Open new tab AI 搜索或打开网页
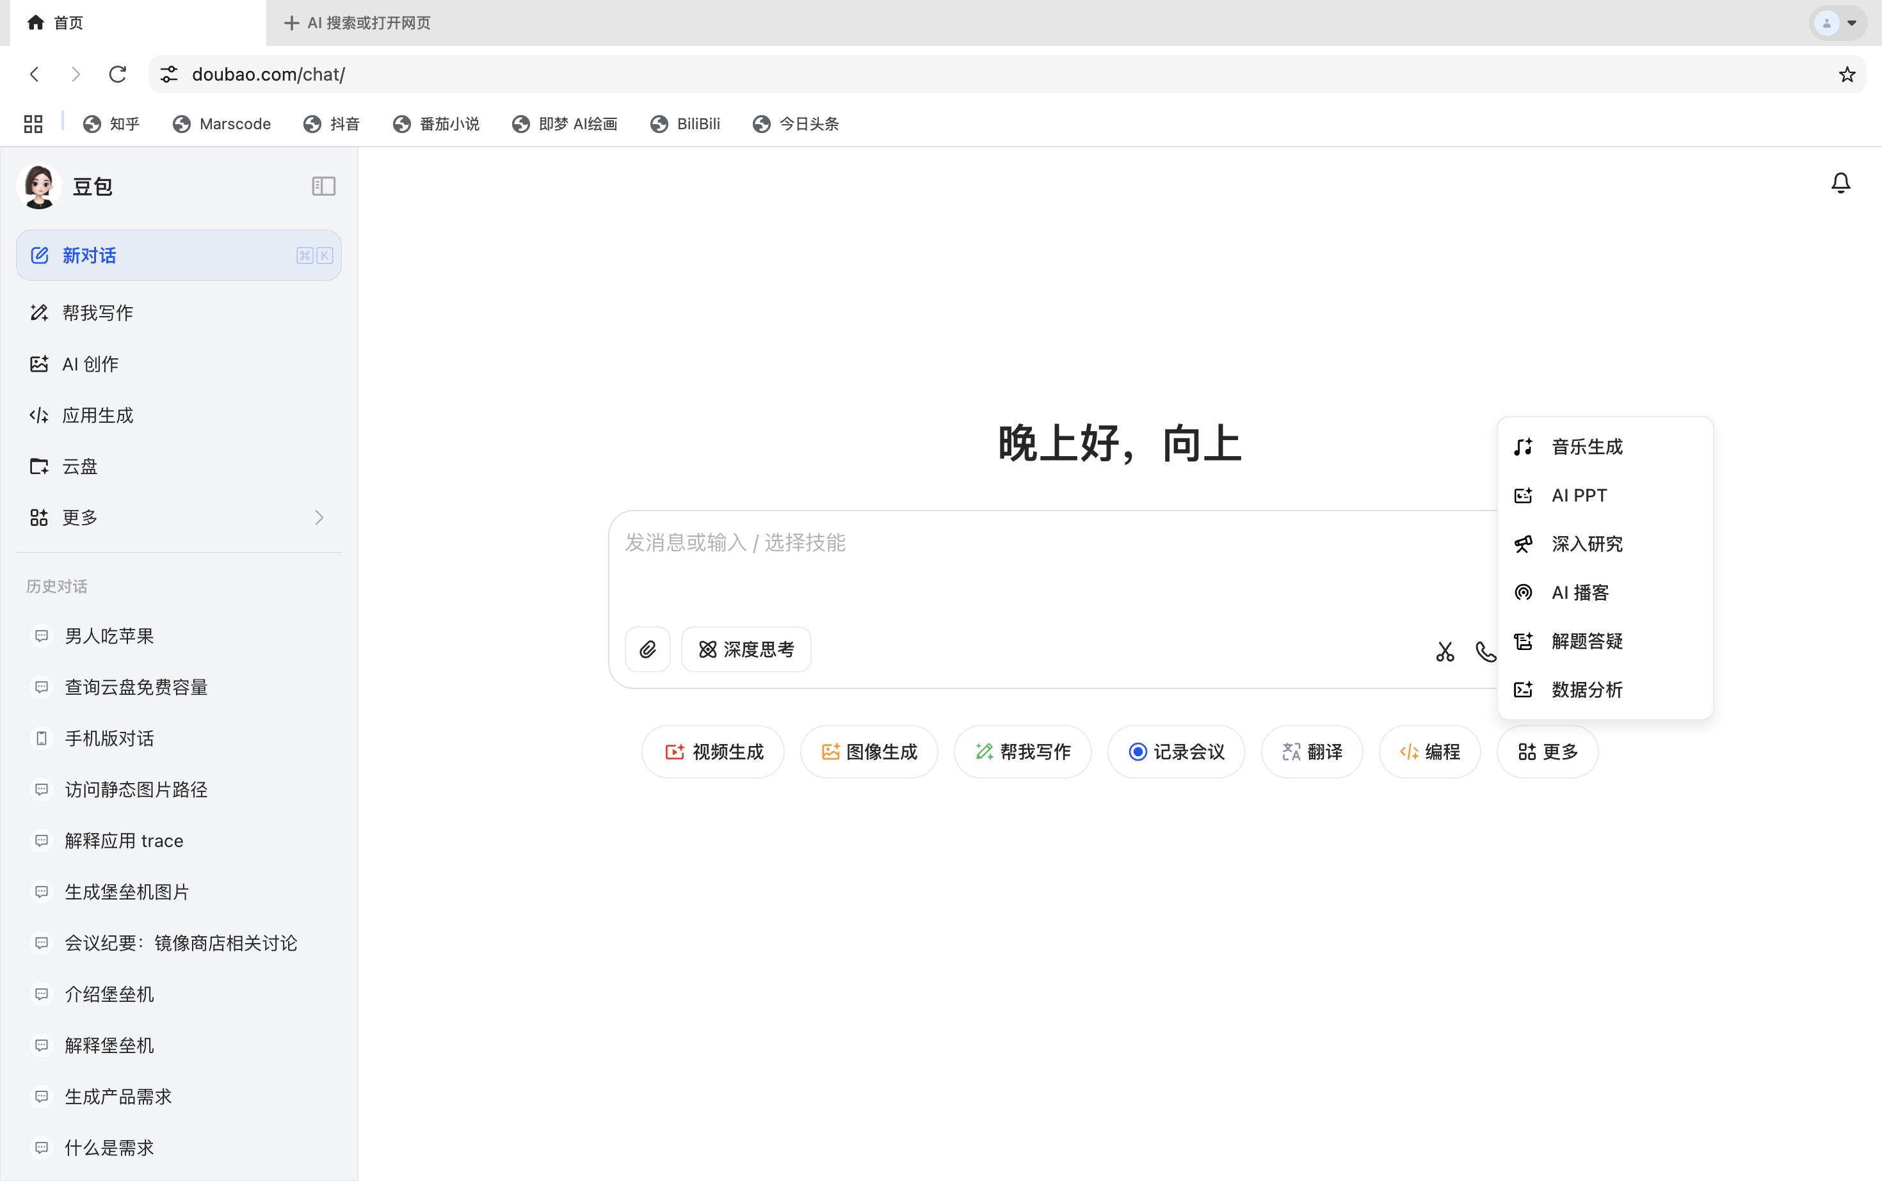 pyautogui.click(x=358, y=22)
